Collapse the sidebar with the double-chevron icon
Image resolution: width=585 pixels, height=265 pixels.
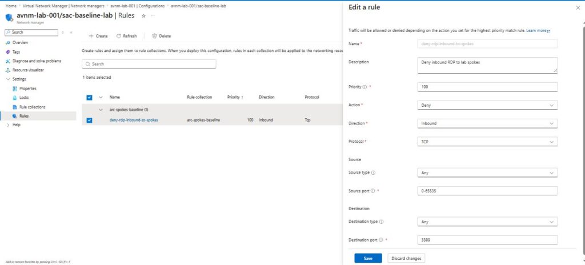tap(71, 33)
